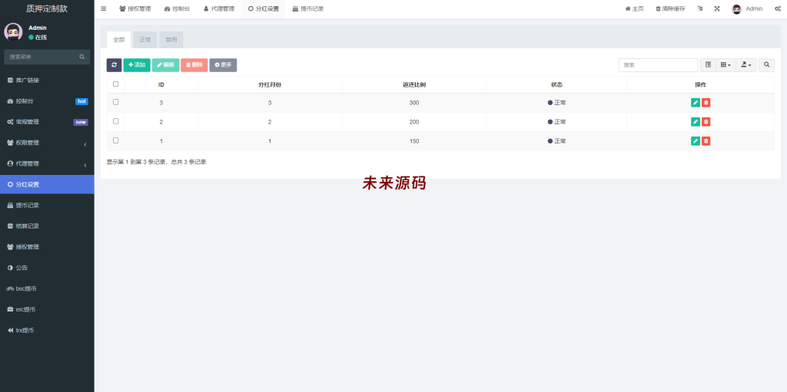Click the magnifier advanced search button

(x=766, y=65)
